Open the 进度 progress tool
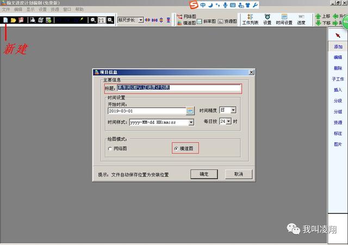Viewport: 348px width, 245px height. [x=301, y=20]
